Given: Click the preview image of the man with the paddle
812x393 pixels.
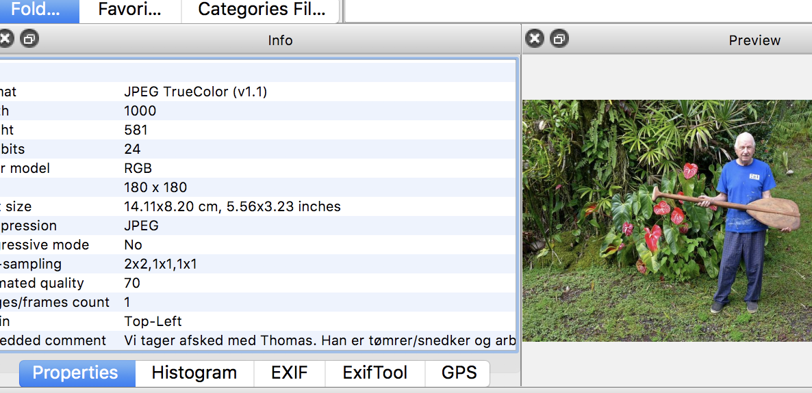Looking at the screenshot, I should [667, 220].
